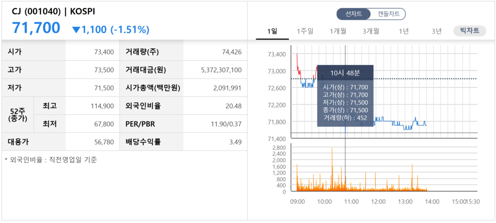Switch to the 선차트 line chart toggle
496x223 pixels.
click(353, 14)
